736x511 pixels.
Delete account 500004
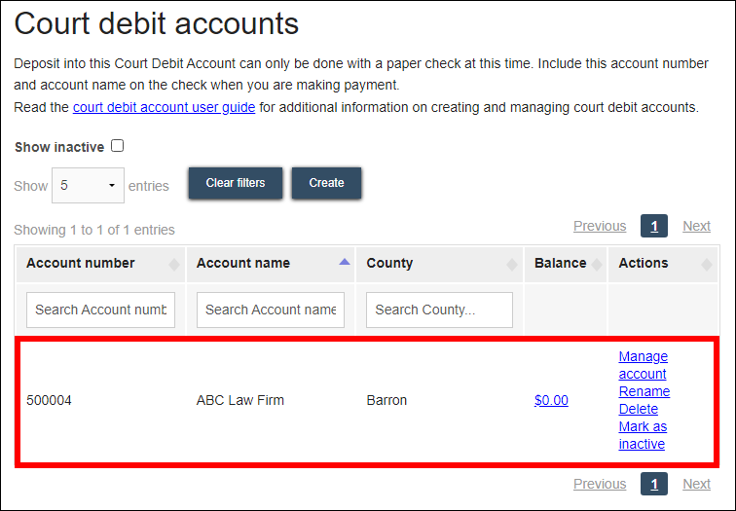pyautogui.click(x=639, y=409)
